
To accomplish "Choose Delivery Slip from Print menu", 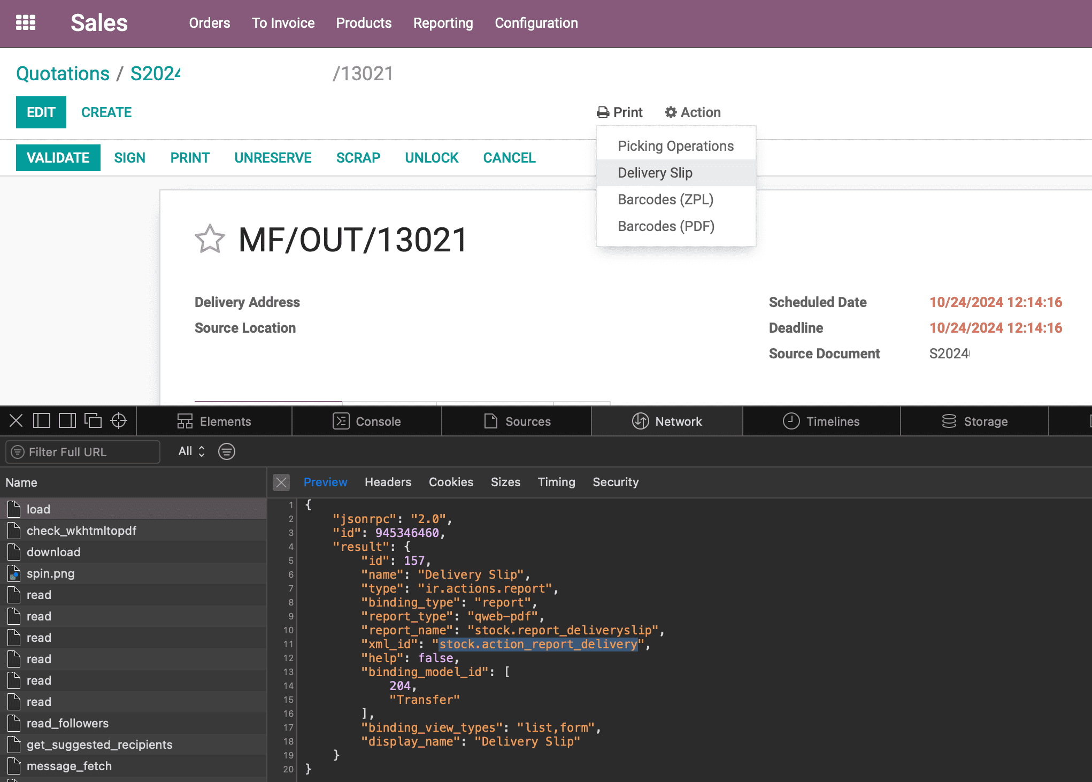I will click(676, 173).
